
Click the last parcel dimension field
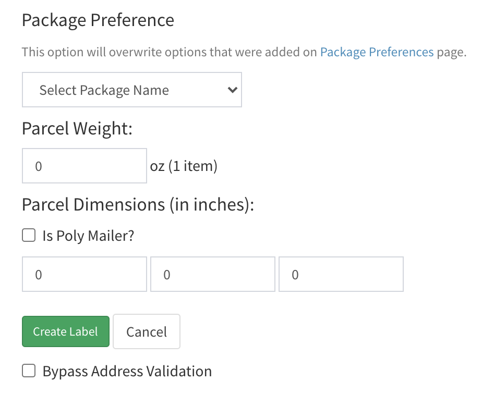tap(341, 274)
